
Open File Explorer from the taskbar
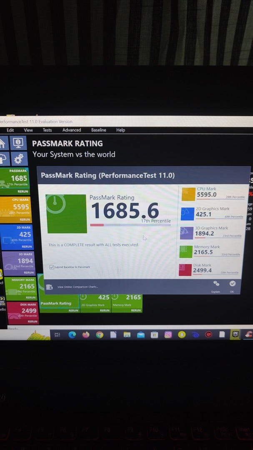click(127, 335)
